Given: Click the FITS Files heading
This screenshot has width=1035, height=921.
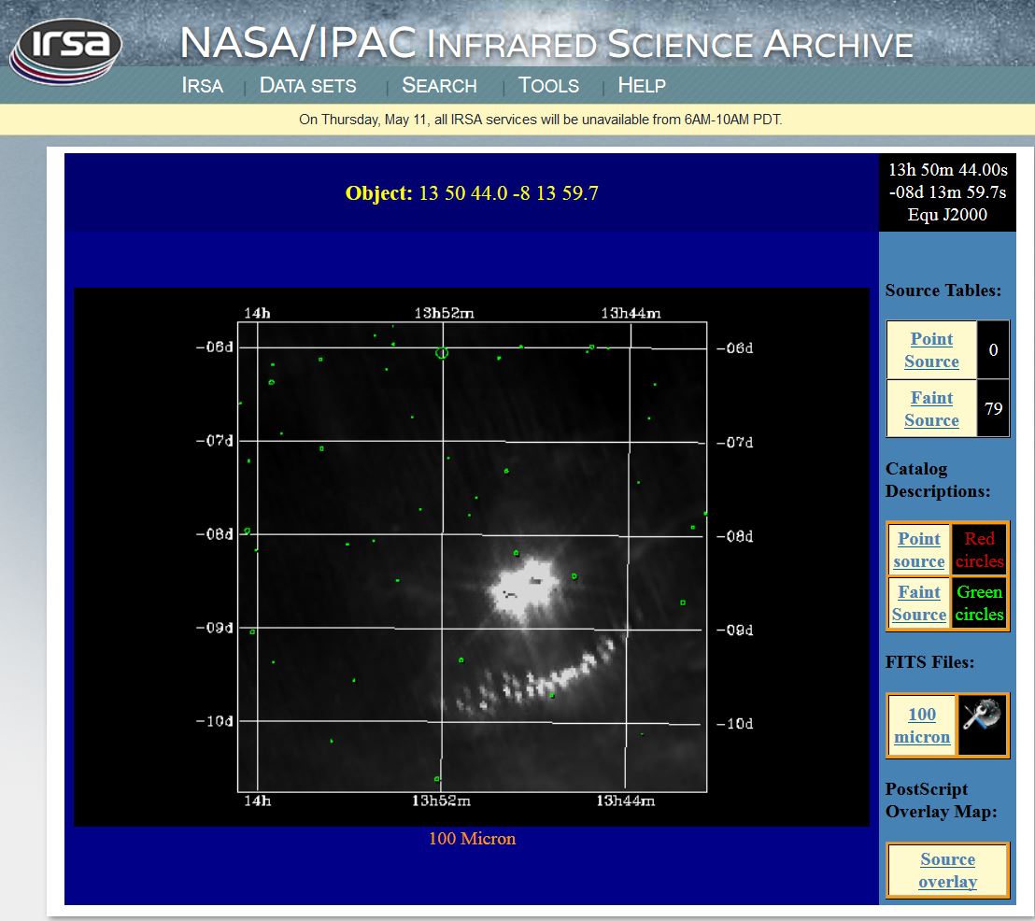Looking at the screenshot, I should point(929,661).
